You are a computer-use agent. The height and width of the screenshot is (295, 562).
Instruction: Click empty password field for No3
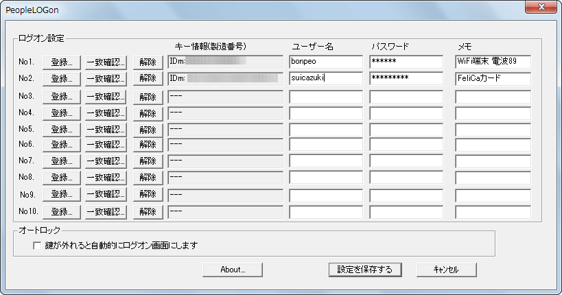406,97
